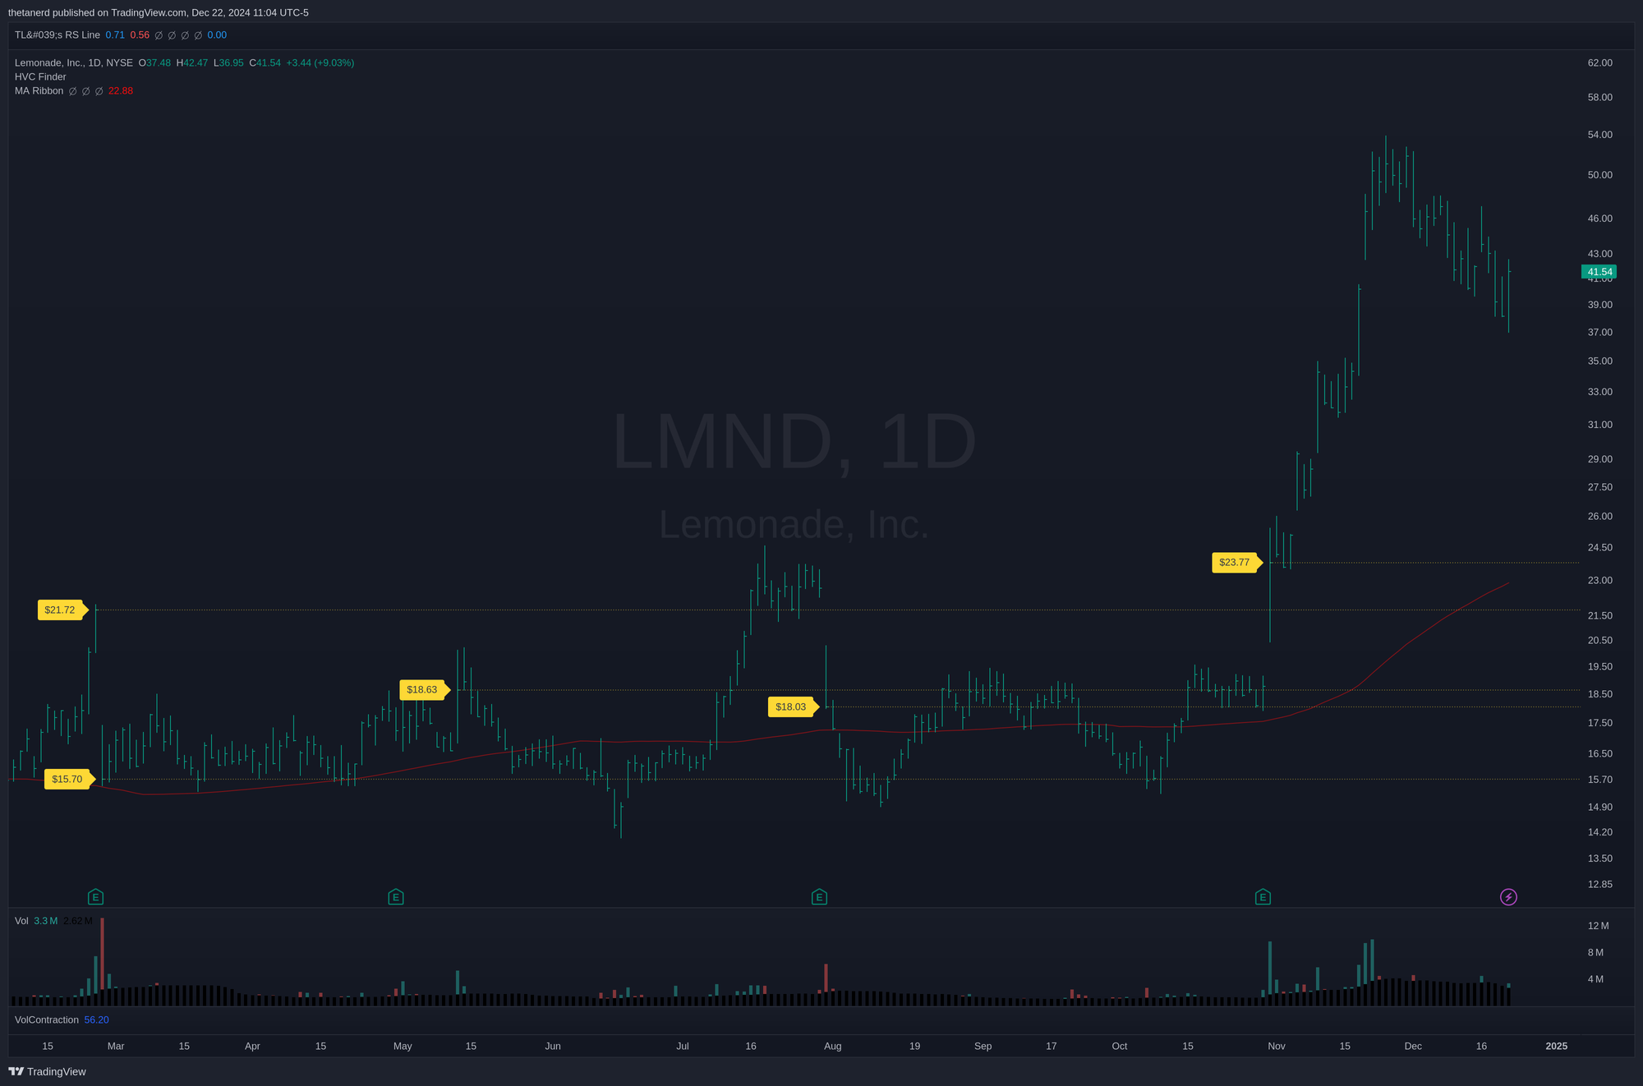1643x1086 pixels.
Task: Select the earnings E icon before Nov
Action: coord(1263,897)
